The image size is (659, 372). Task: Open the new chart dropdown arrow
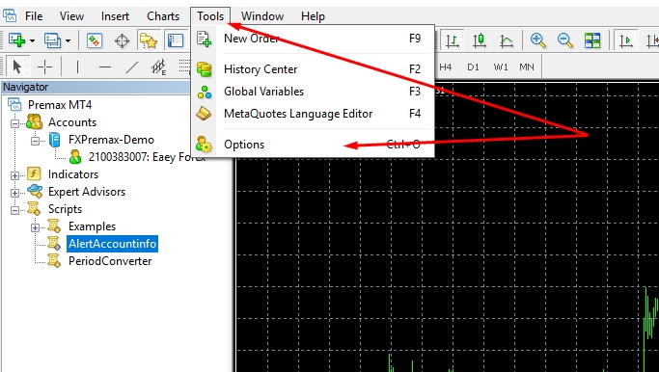coord(32,40)
